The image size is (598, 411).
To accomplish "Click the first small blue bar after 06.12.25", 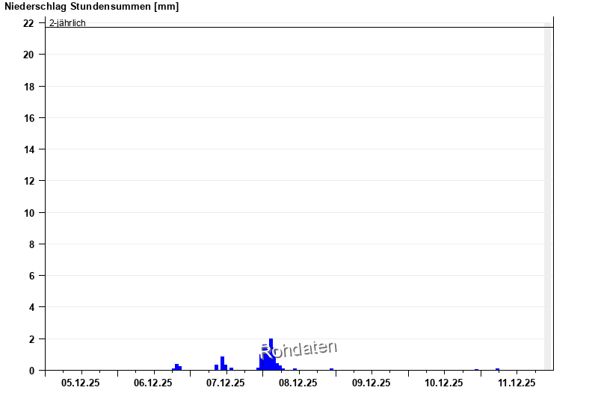I will (177, 367).
